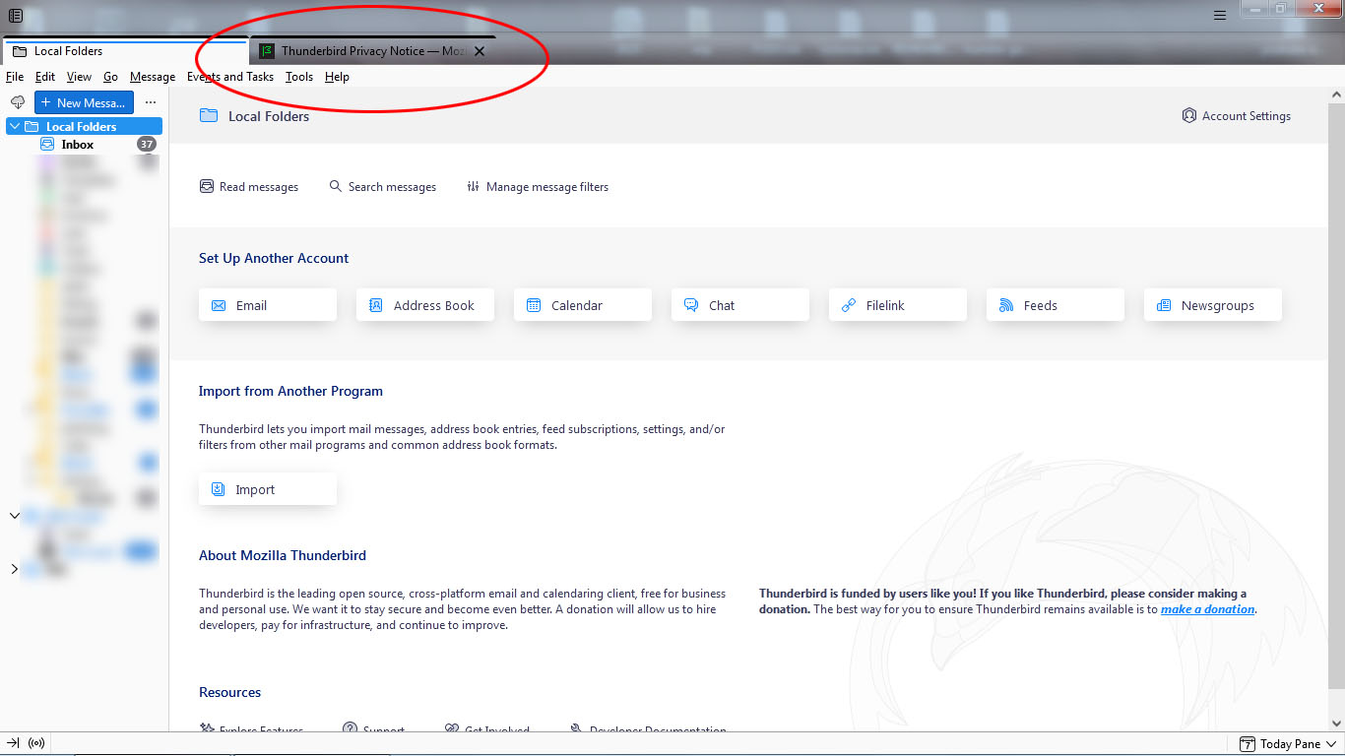Set up Filelink
The image size is (1345, 756).
(898, 305)
